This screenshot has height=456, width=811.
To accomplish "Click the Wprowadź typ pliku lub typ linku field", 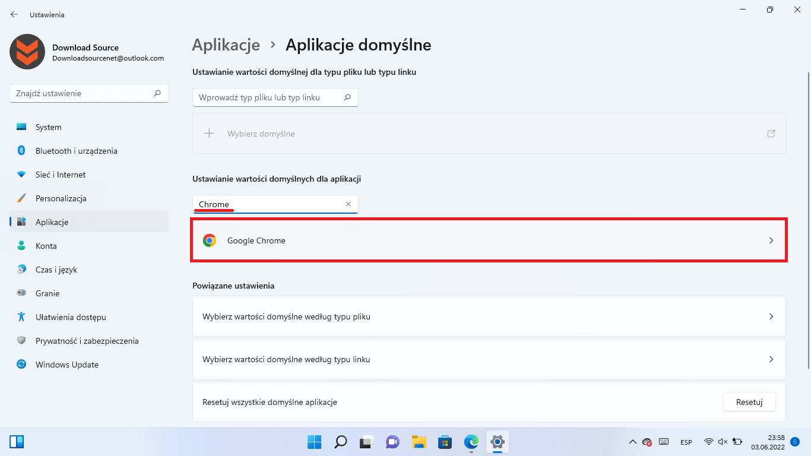I will (x=275, y=97).
